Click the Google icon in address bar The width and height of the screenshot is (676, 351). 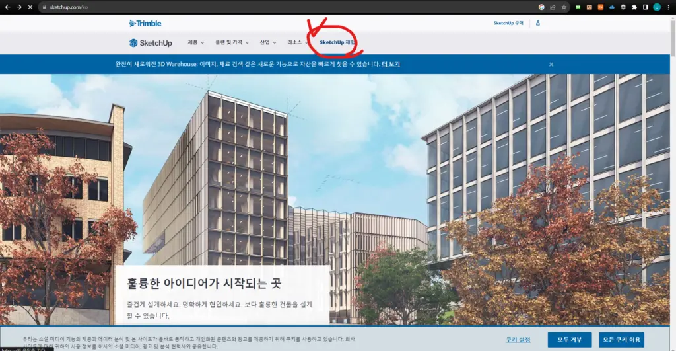[541, 7]
